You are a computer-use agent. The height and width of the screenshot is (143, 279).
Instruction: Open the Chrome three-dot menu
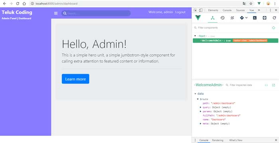pyautogui.click(x=275, y=4)
